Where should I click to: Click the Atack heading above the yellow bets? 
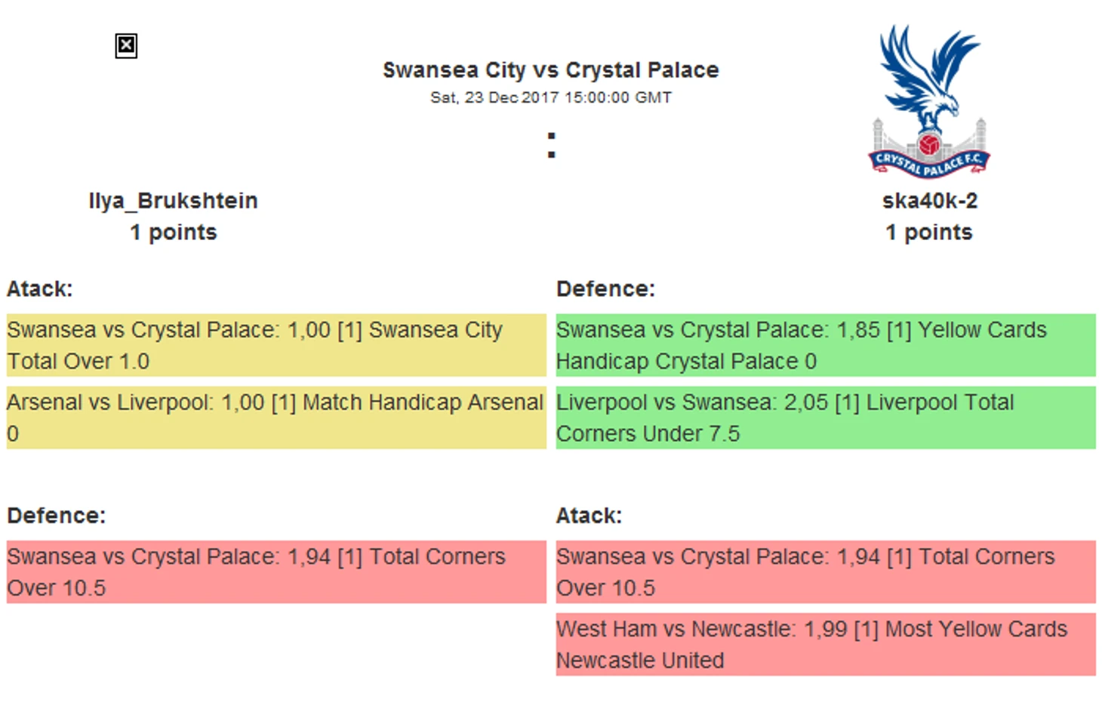click(x=40, y=289)
